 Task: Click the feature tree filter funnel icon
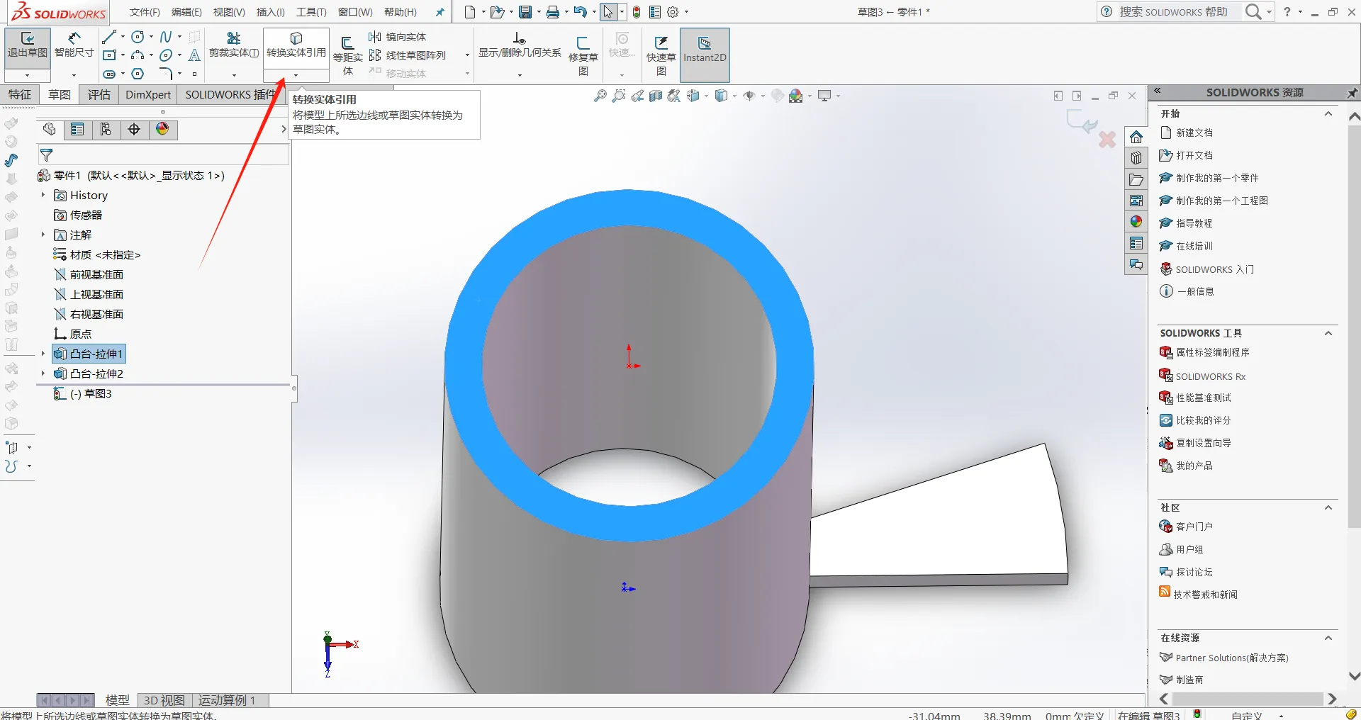(x=47, y=154)
